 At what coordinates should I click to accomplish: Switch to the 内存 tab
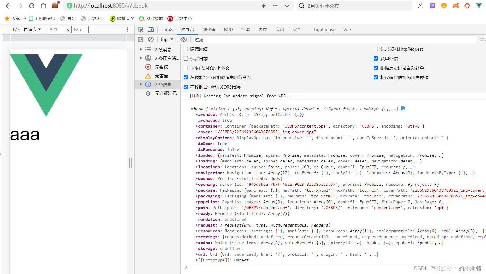coord(263,30)
